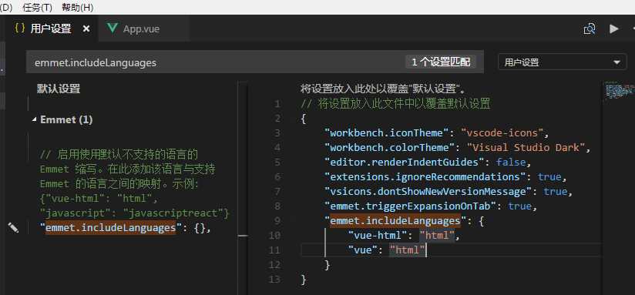Click the 默认设置 heading
Viewport: 635px width, 295px height.
tap(59, 89)
